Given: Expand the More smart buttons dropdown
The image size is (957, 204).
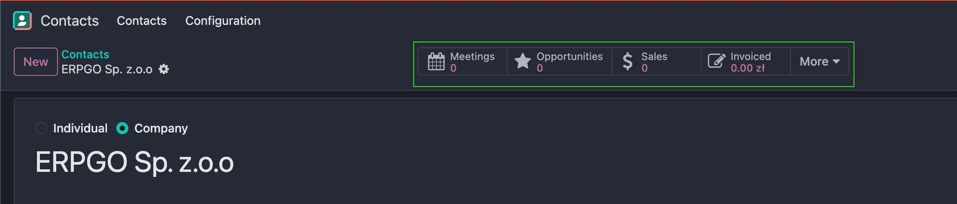Looking at the screenshot, I should (x=814, y=61).
